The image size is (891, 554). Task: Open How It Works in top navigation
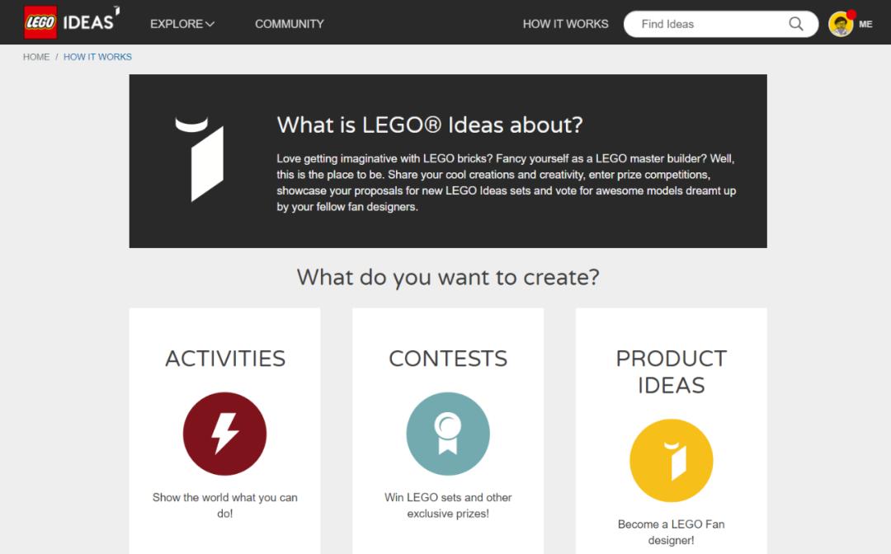coord(565,24)
